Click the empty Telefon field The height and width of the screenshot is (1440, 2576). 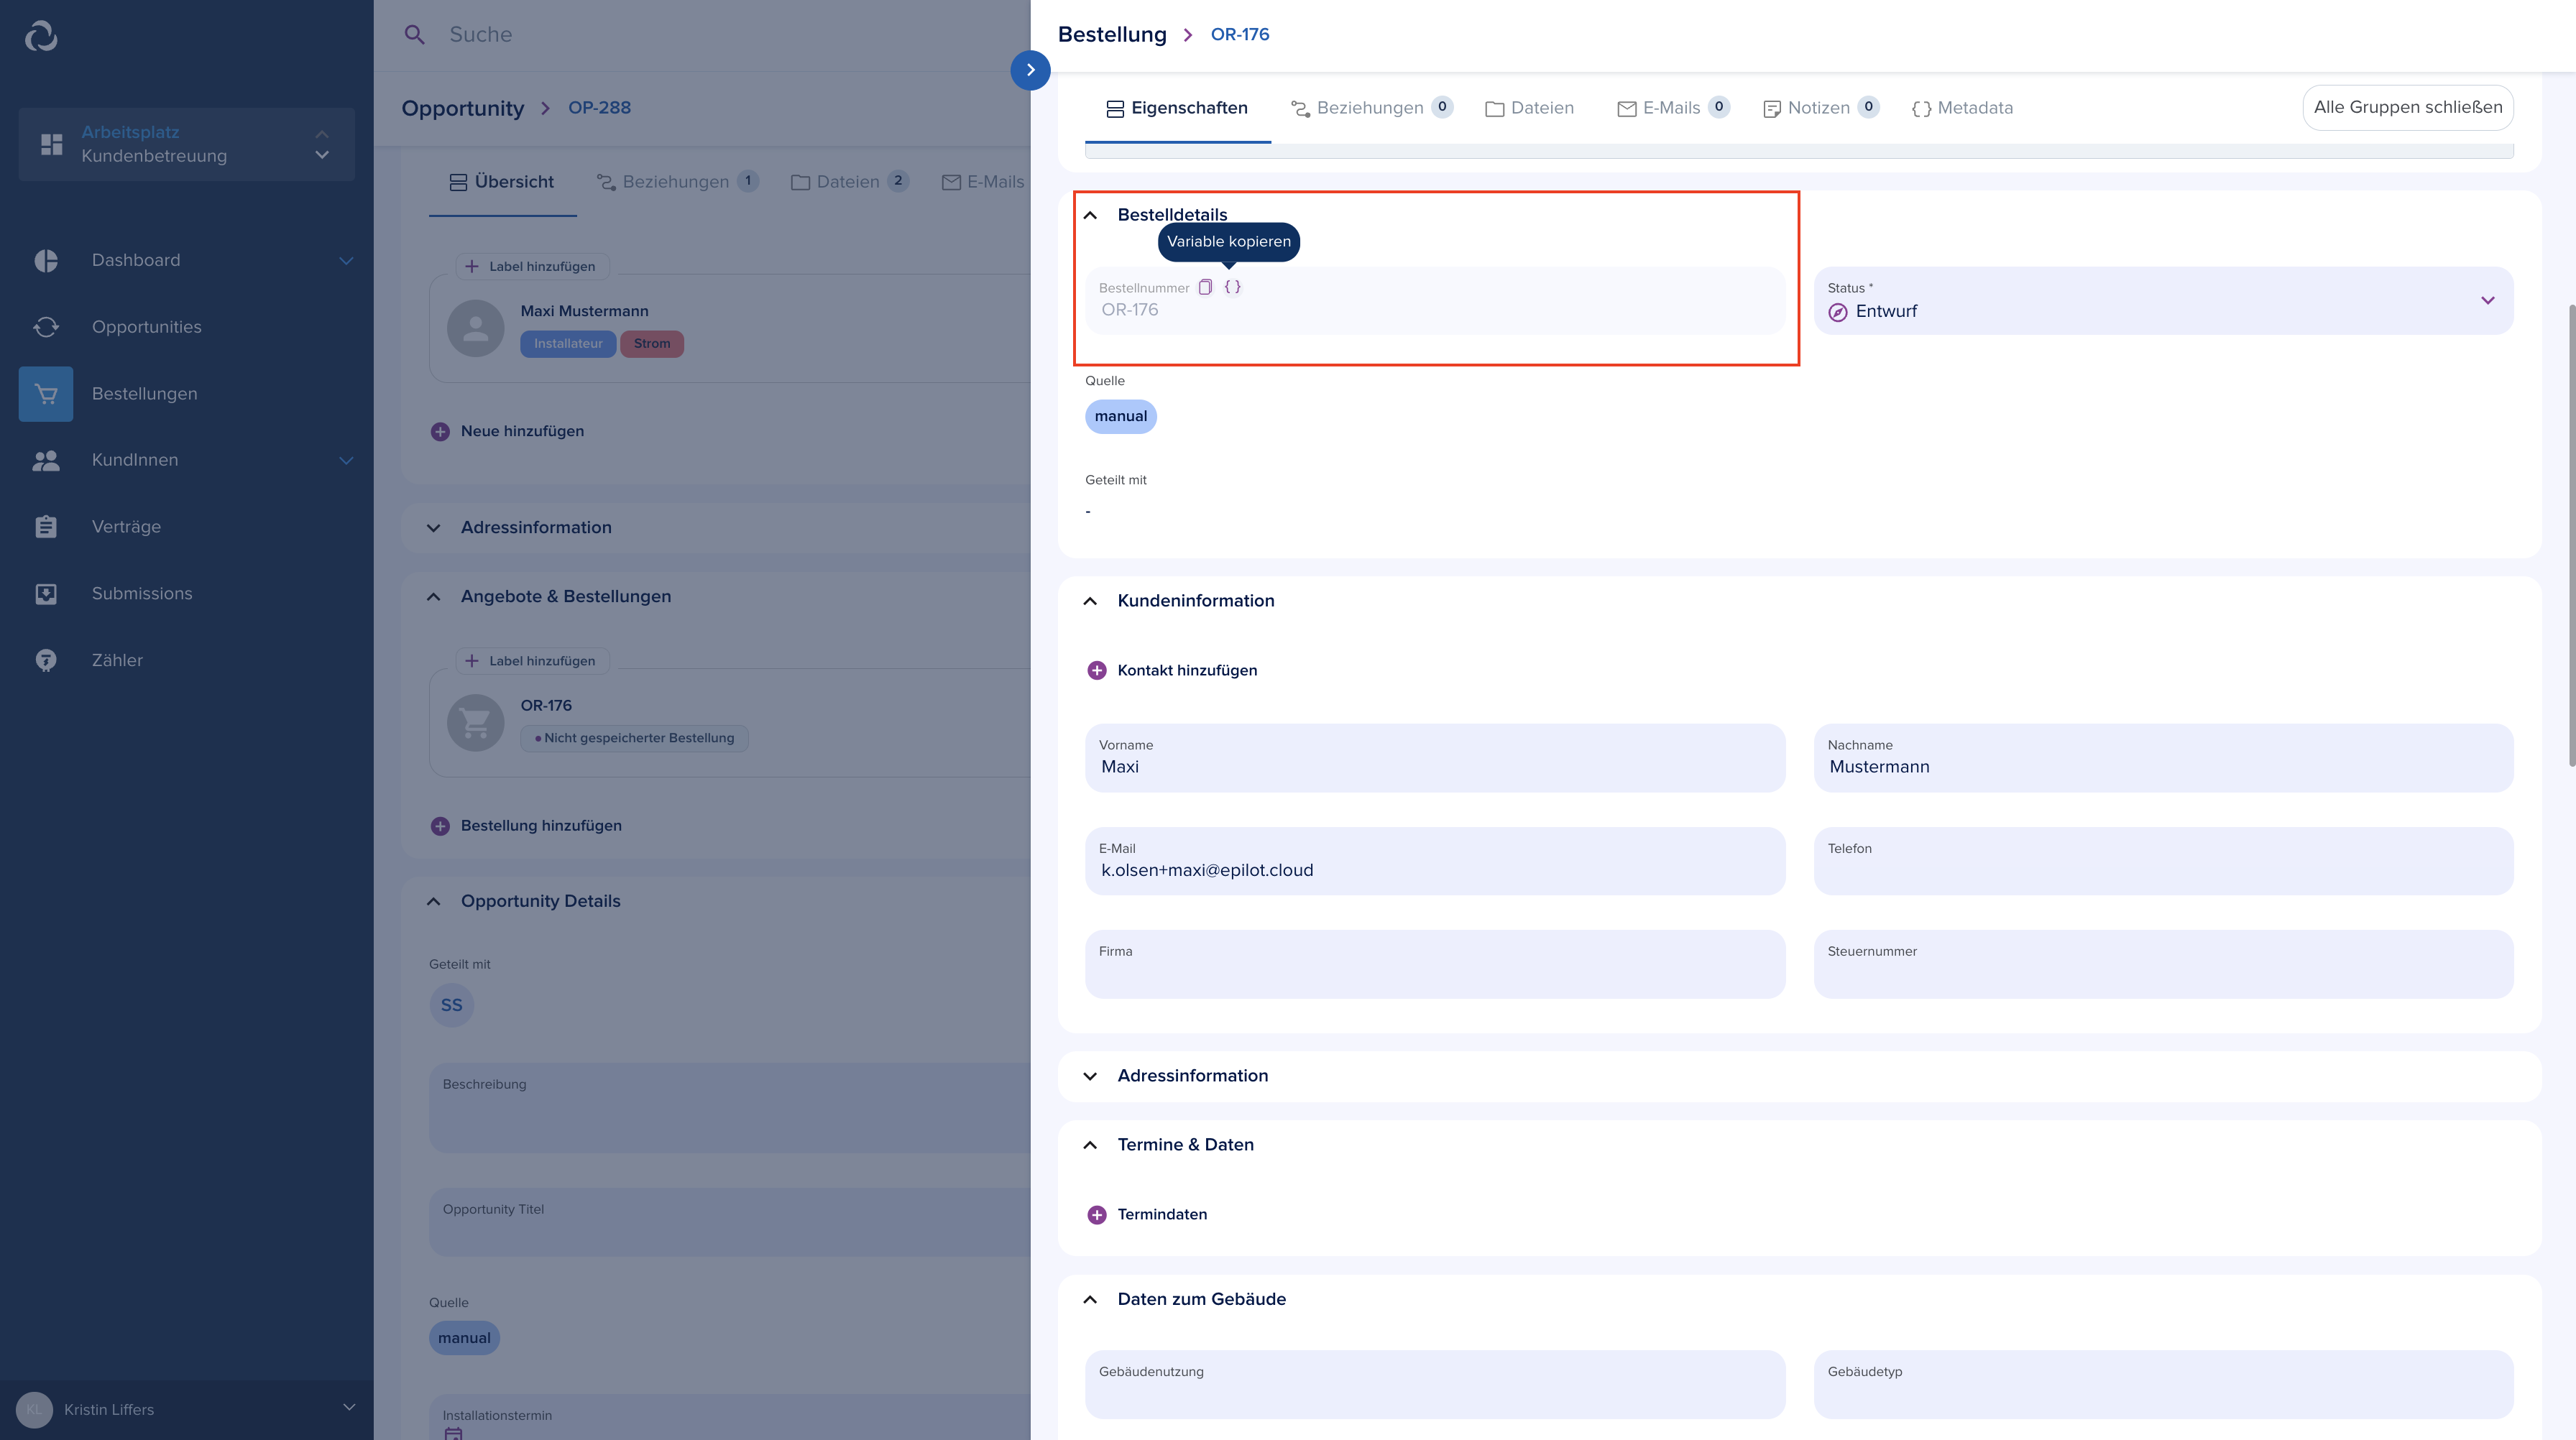pyautogui.click(x=2163, y=861)
